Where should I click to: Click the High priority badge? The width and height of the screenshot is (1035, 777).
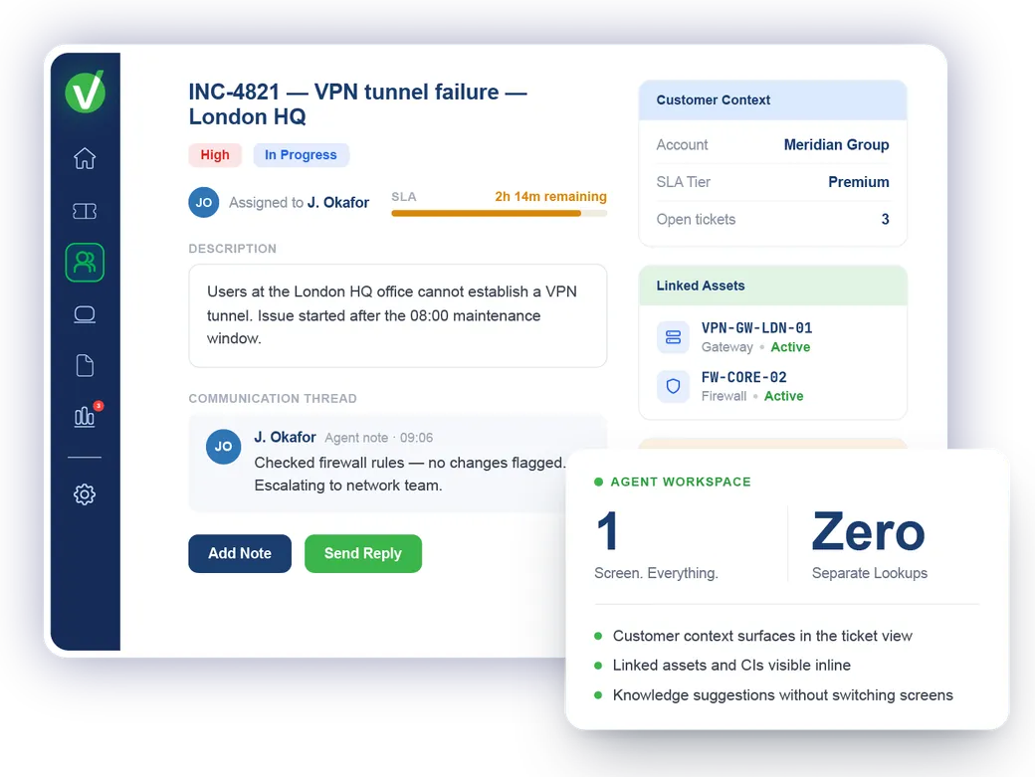point(215,155)
